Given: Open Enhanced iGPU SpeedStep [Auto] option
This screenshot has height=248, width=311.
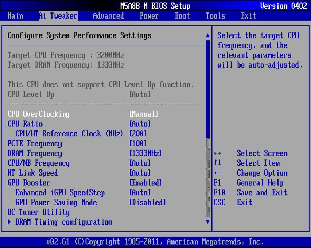Looking at the screenshot, I should [x=140, y=193].
